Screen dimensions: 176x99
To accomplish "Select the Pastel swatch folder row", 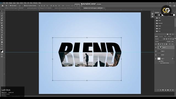I will [x=164, y=26].
